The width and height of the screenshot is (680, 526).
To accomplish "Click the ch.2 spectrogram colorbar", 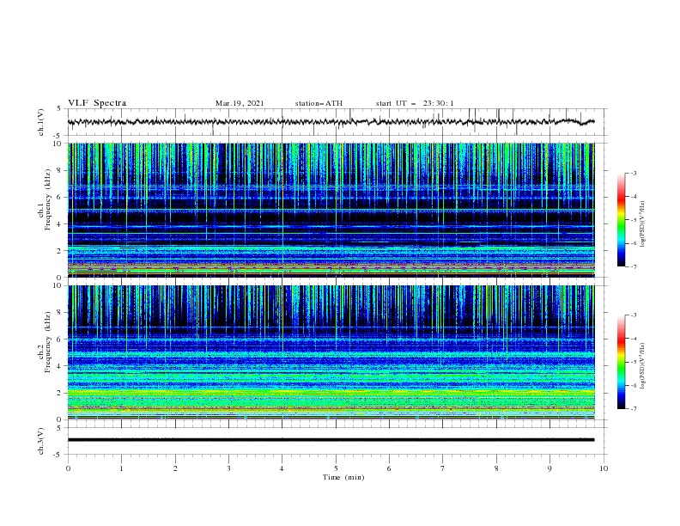I will [x=622, y=362].
